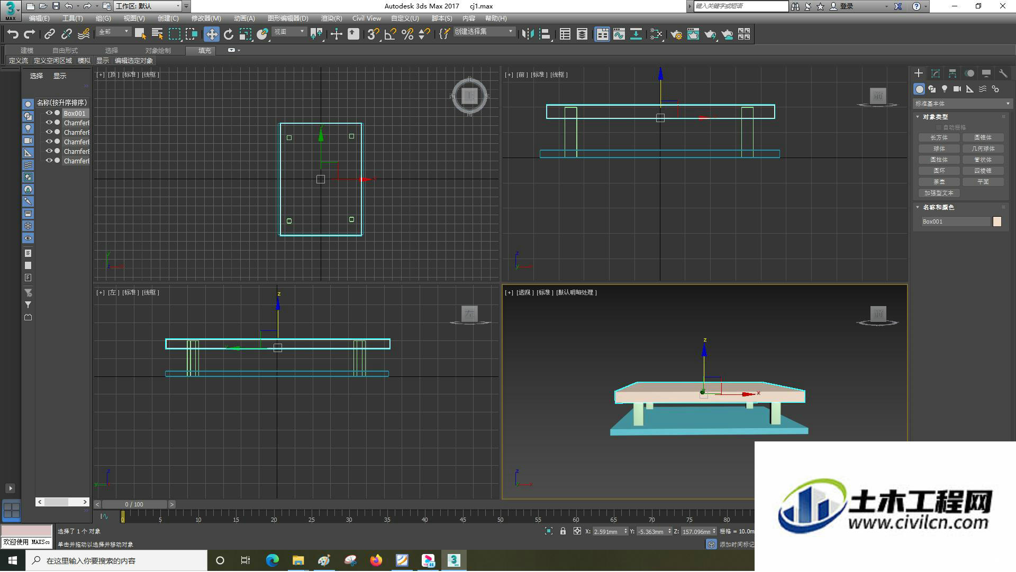The width and height of the screenshot is (1016, 572).
Task: Open the 编辑(E) menu
Action: (39, 19)
